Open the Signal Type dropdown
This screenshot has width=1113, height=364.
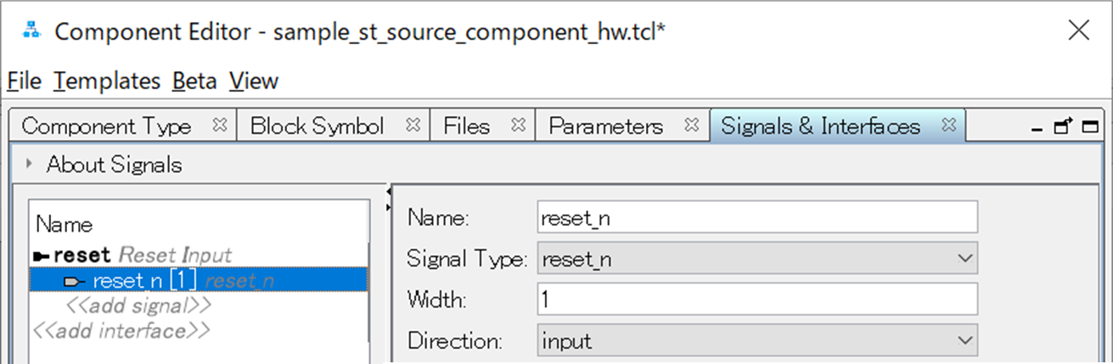[x=963, y=258]
